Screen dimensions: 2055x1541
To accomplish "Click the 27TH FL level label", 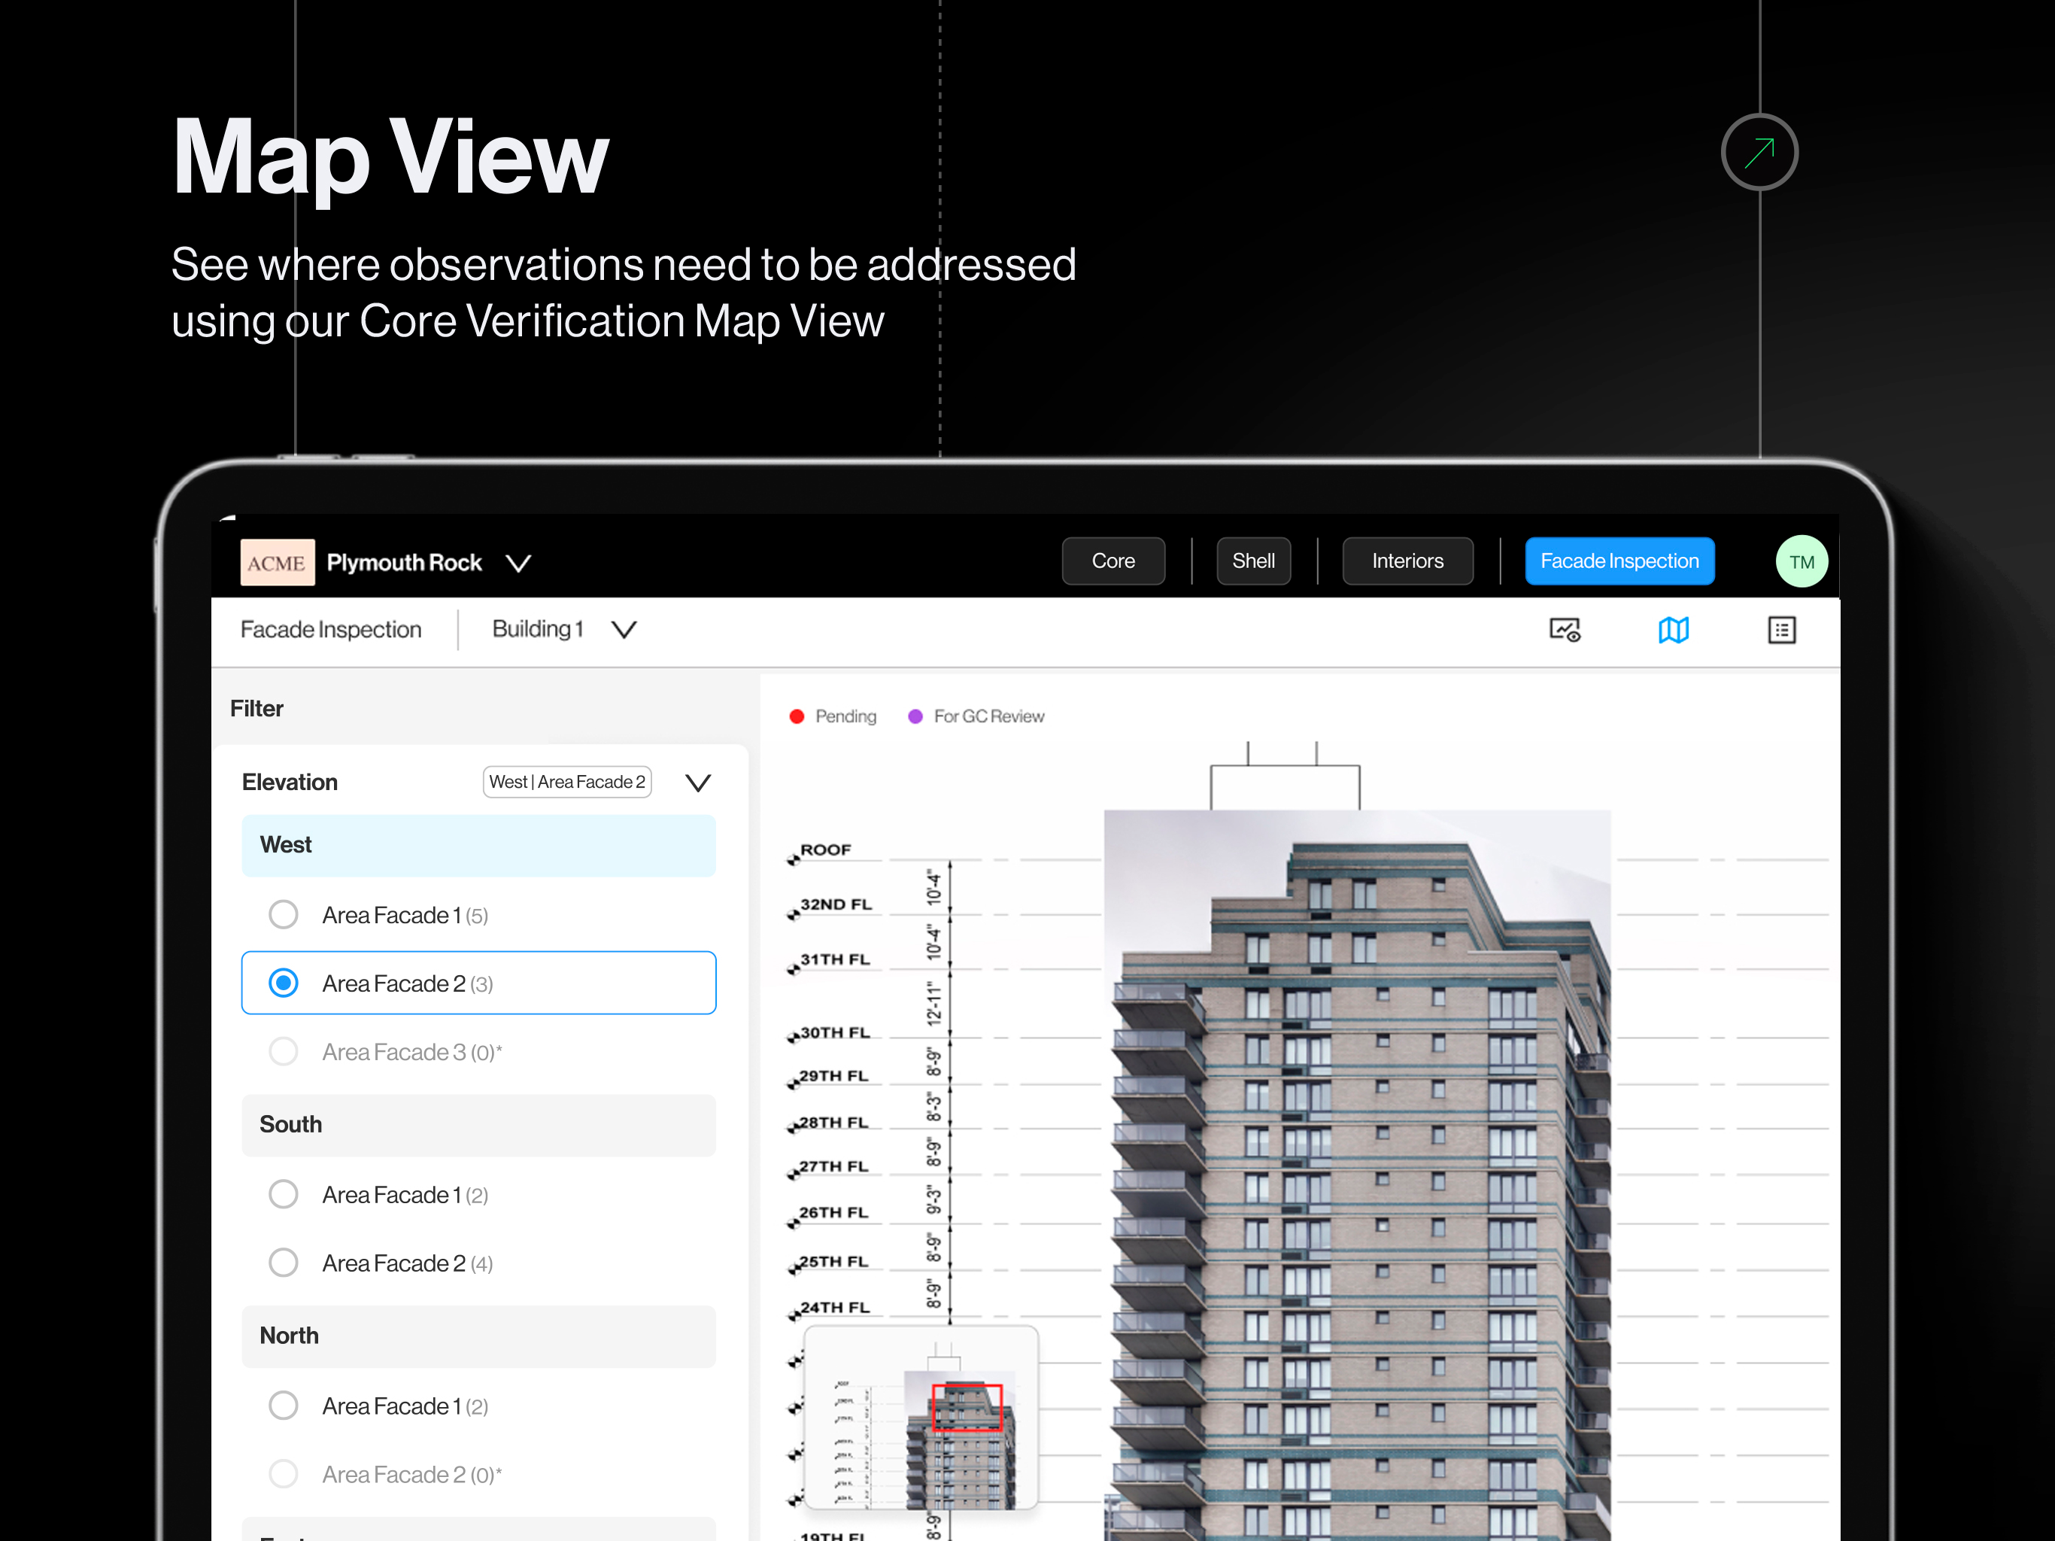I will coord(833,1166).
